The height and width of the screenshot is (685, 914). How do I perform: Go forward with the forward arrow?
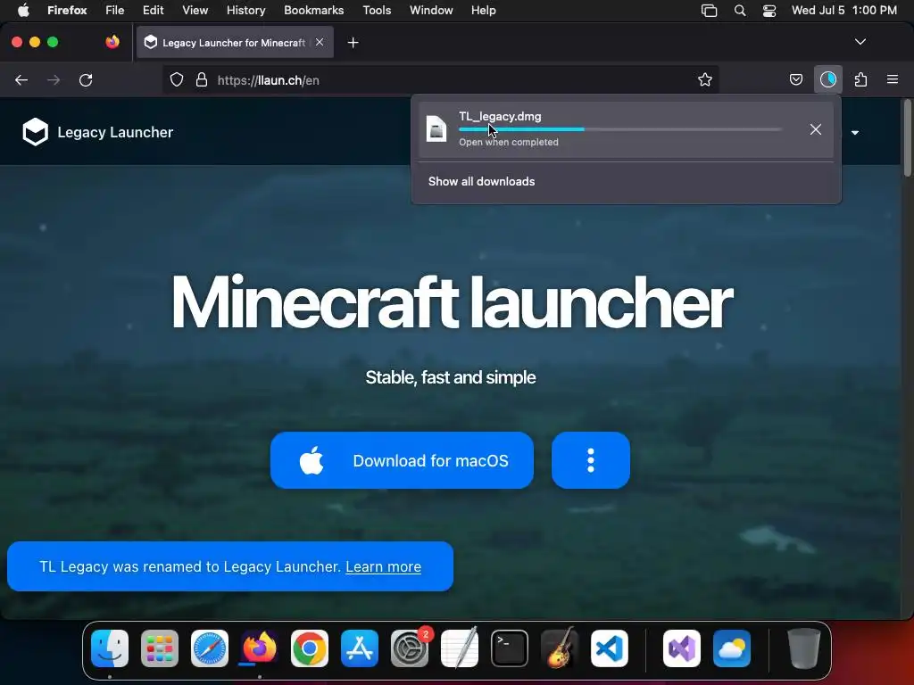click(54, 79)
